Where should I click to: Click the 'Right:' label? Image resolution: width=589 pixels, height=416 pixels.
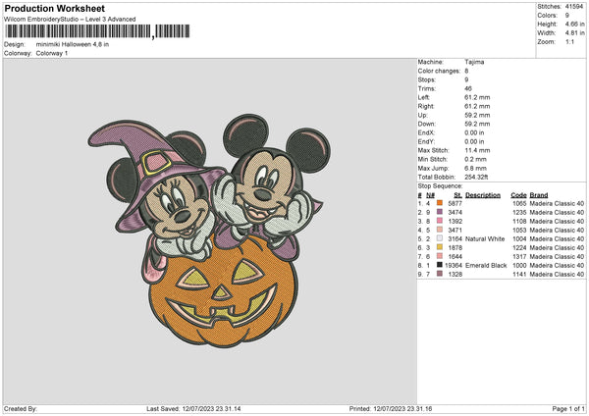click(x=426, y=106)
